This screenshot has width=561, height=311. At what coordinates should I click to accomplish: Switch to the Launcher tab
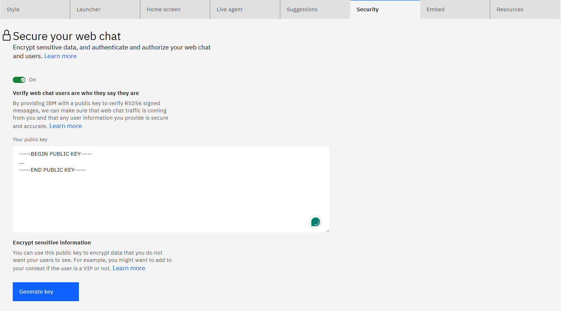pos(105,9)
